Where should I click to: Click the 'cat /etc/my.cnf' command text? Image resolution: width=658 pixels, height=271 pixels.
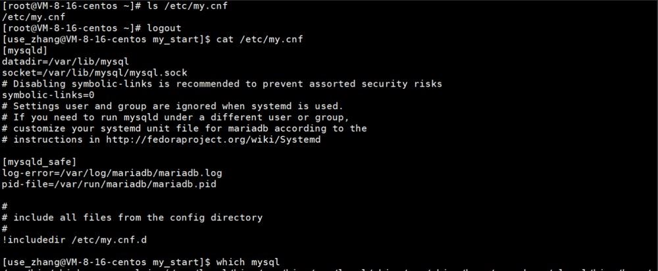[x=259, y=39]
